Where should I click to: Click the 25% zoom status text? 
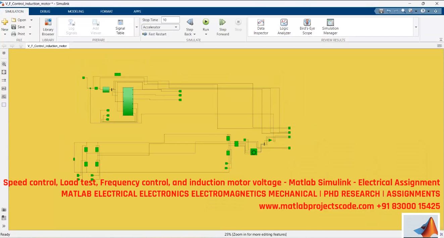pos(255,234)
